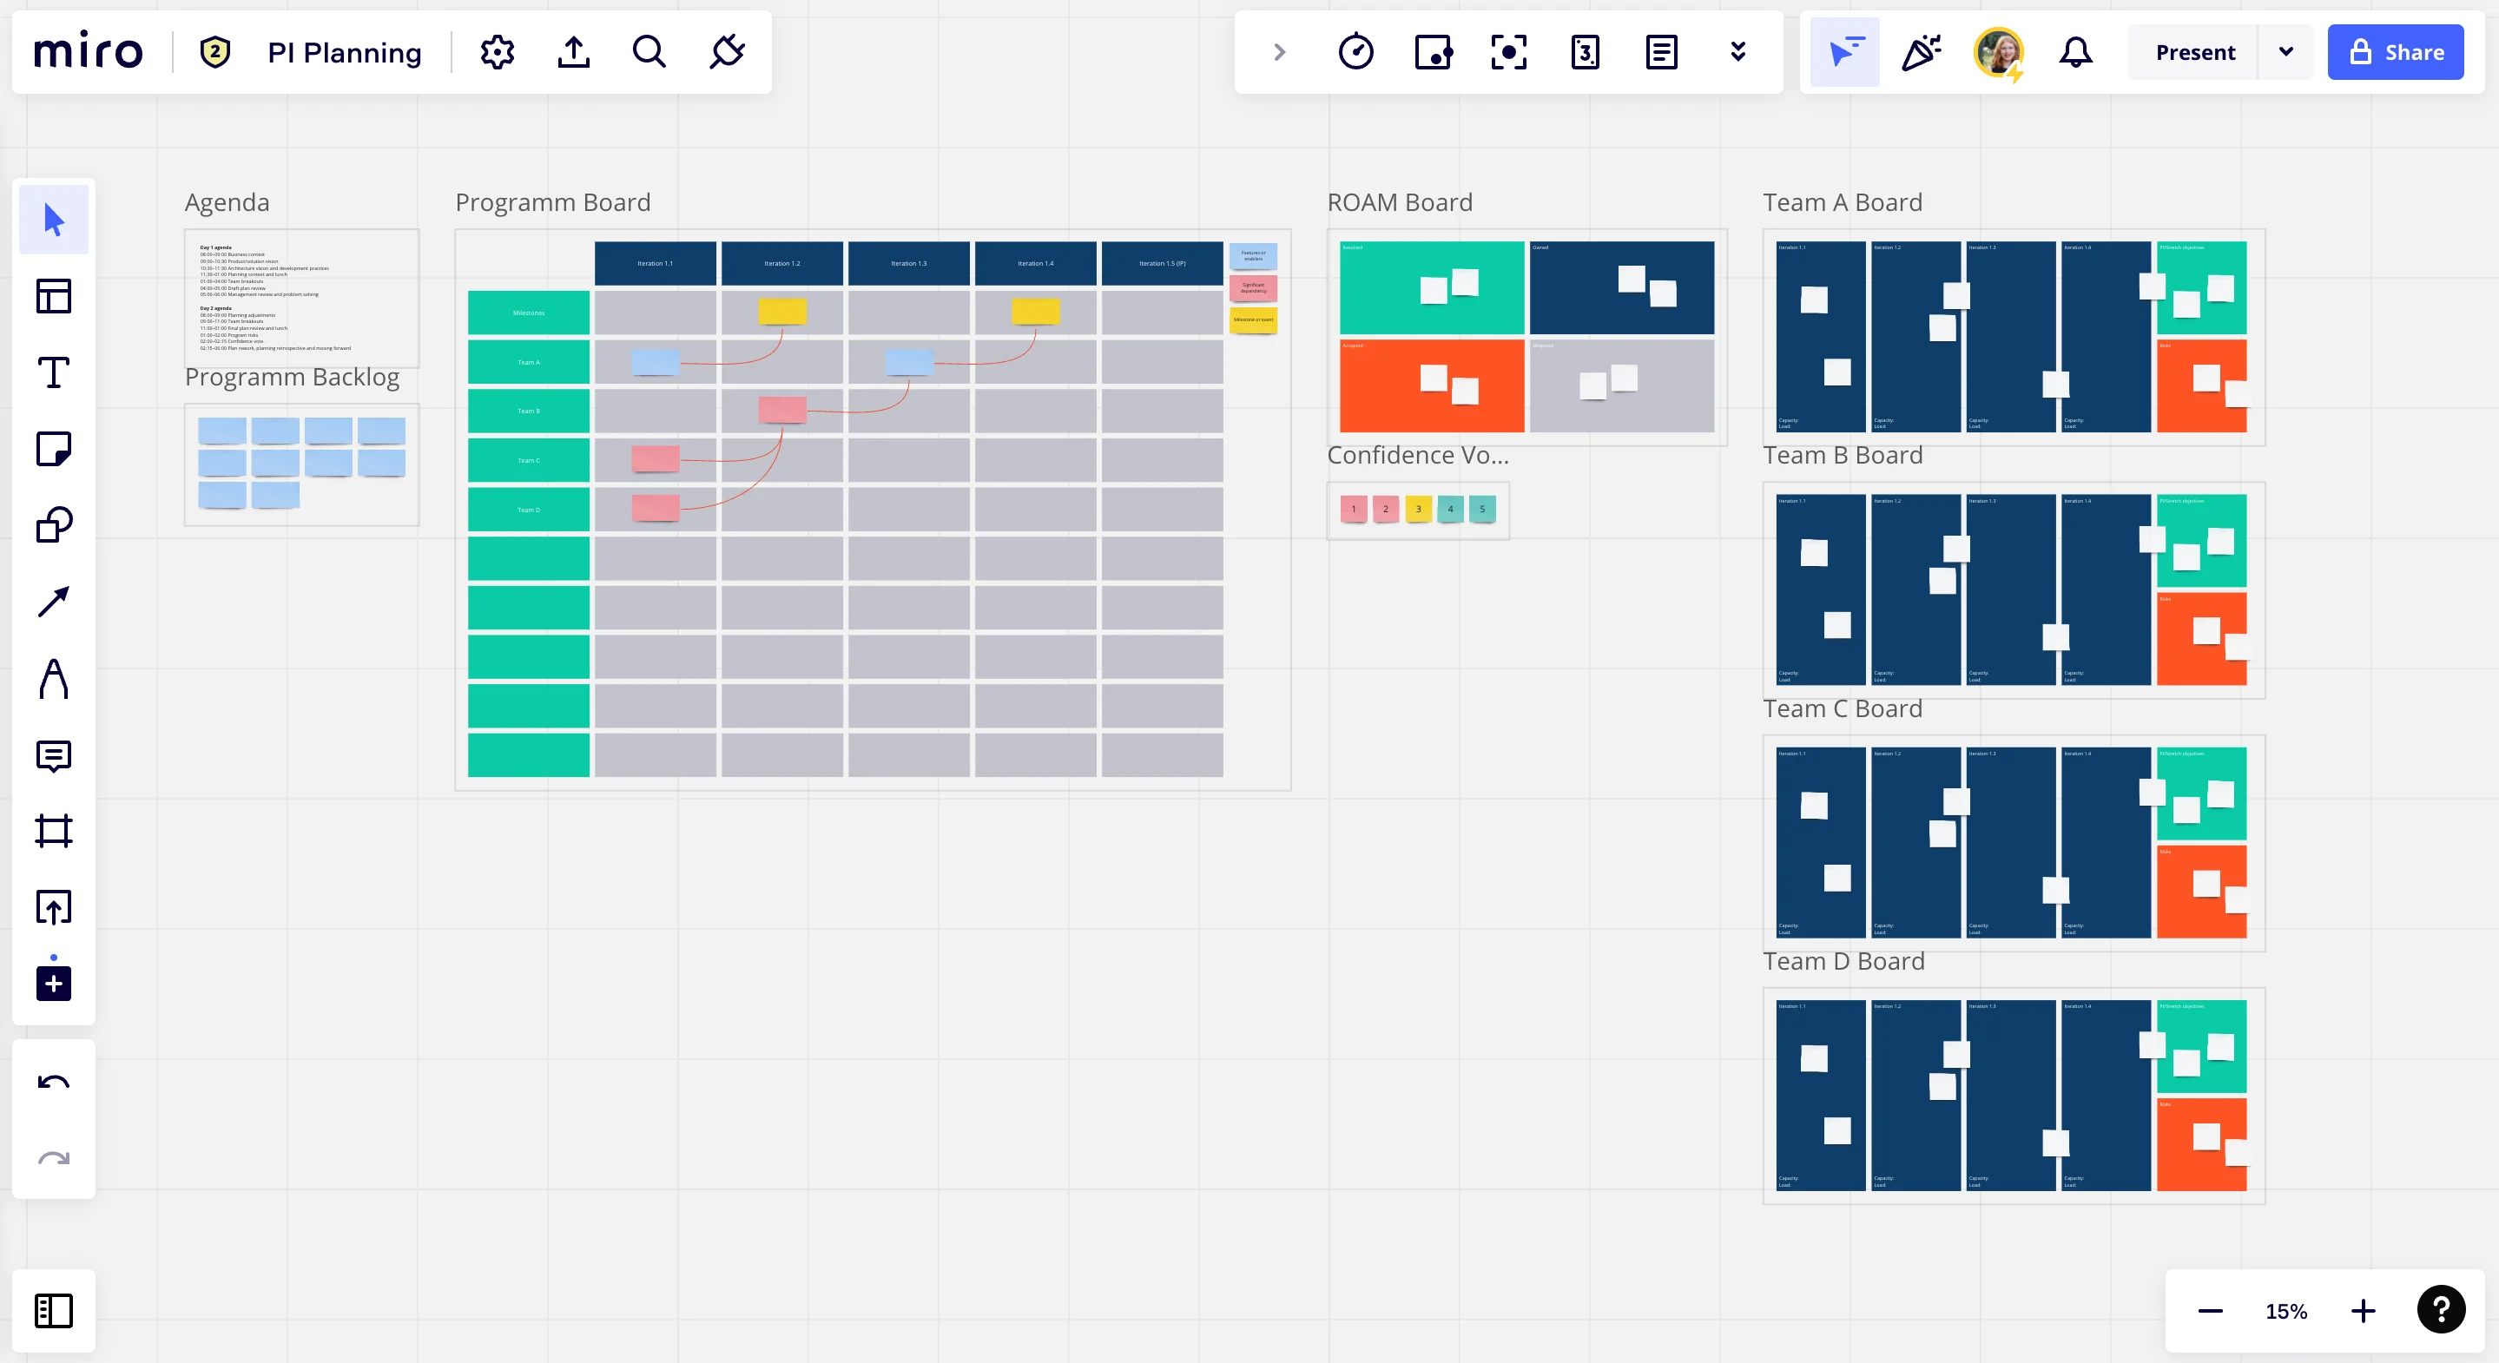This screenshot has height=1363, width=2499.
Task: Select the Text tool
Action: coord(53,372)
